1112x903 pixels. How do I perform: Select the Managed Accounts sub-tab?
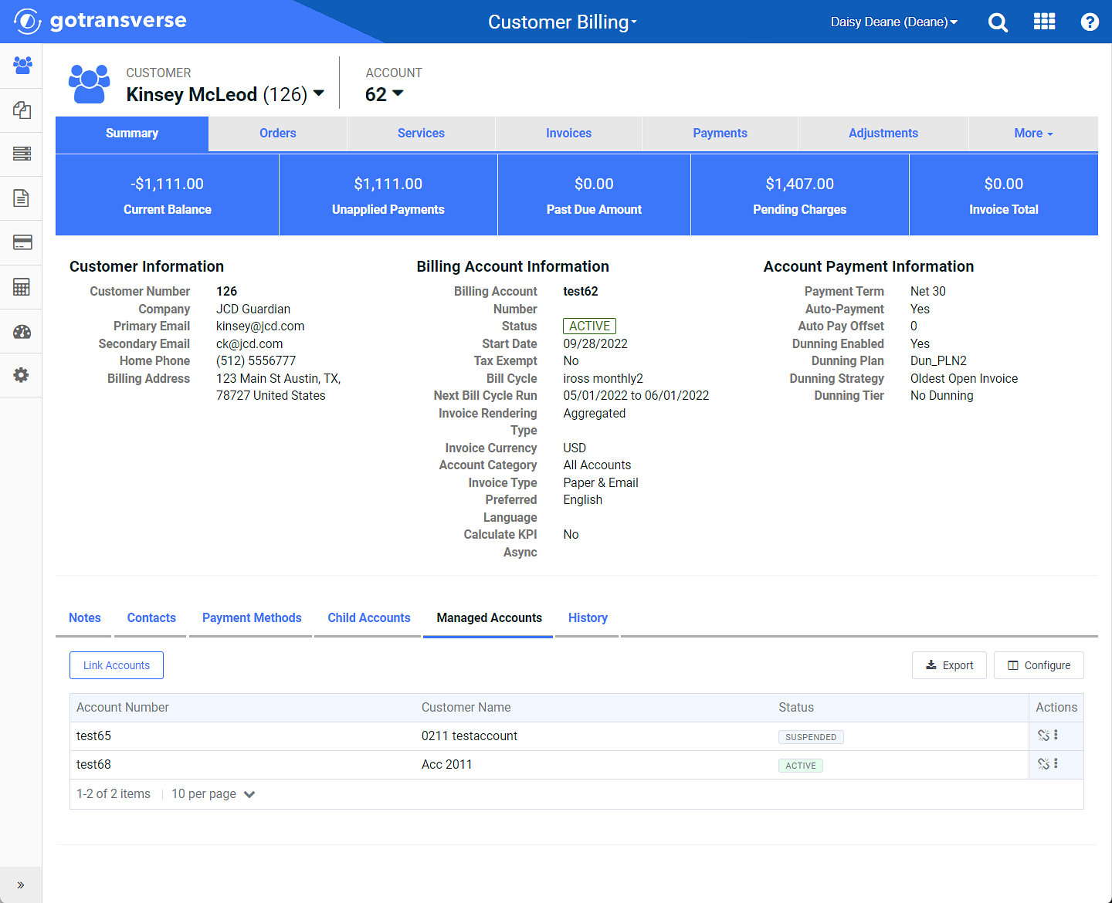[489, 618]
